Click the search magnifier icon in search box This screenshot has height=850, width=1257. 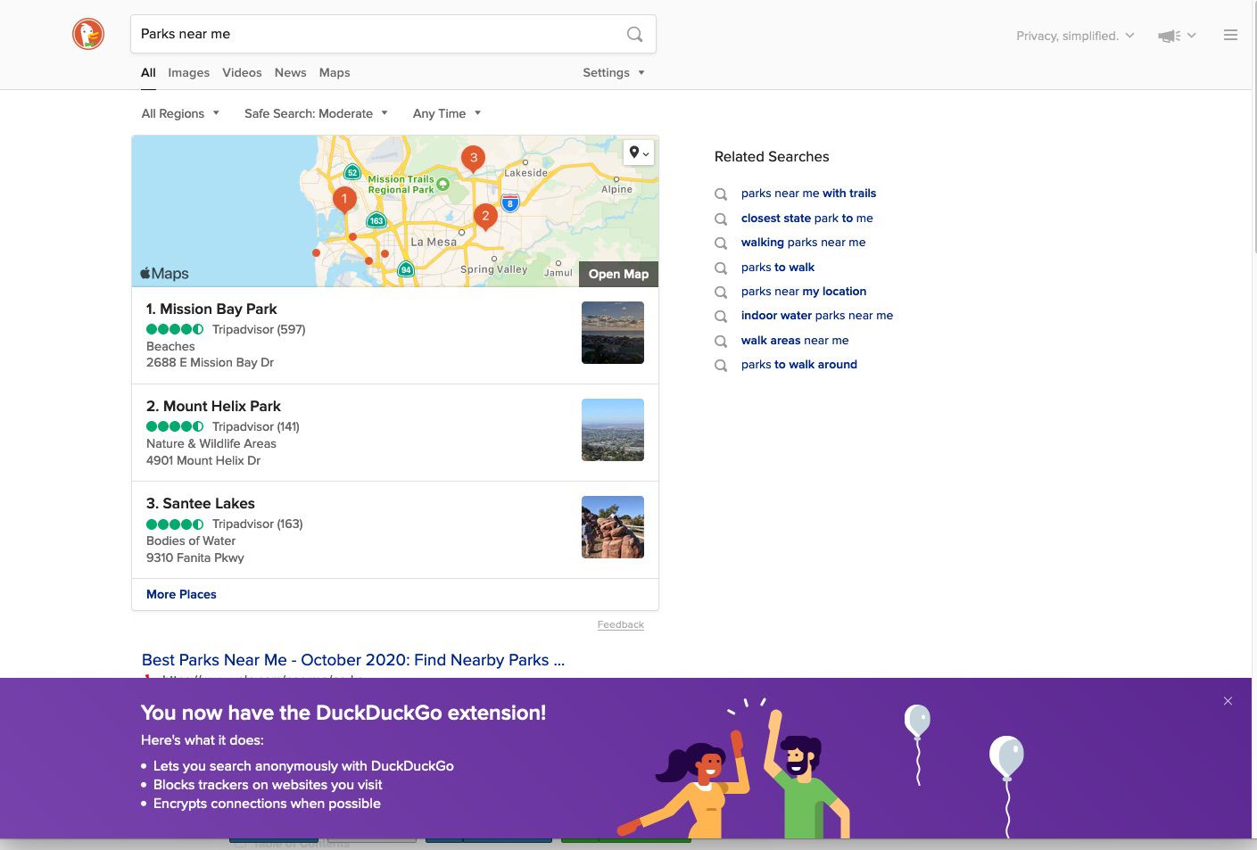(634, 34)
